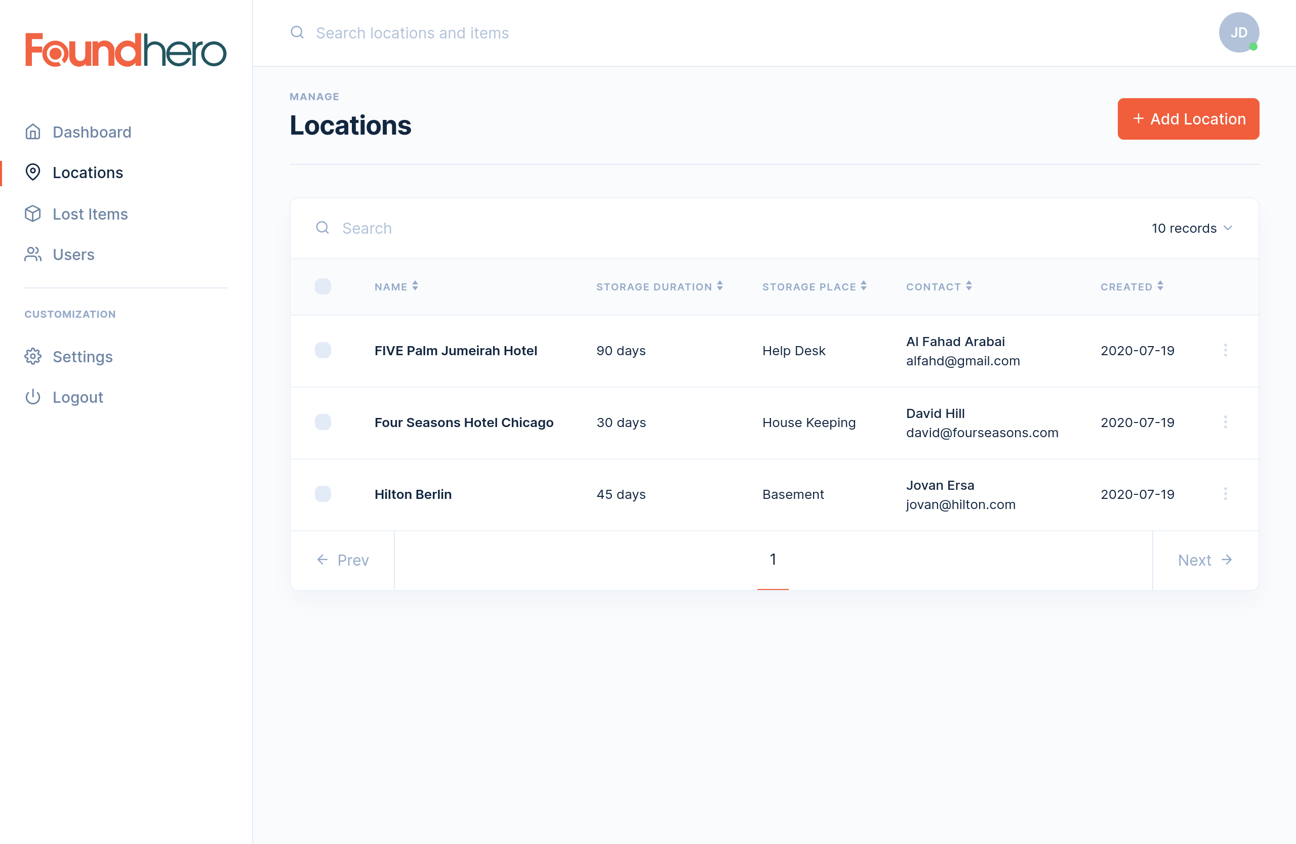Open three-dot menu for Hilton Berlin

pyautogui.click(x=1225, y=494)
